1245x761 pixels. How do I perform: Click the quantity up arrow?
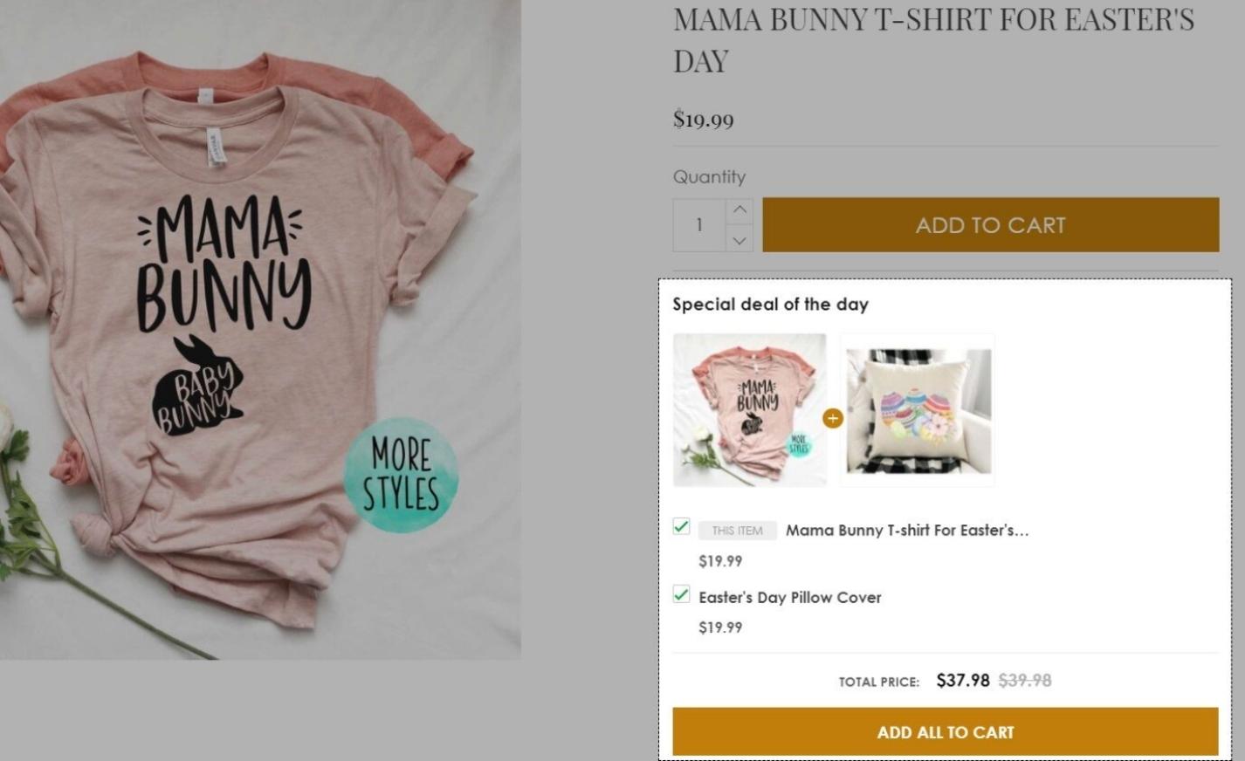click(739, 210)
